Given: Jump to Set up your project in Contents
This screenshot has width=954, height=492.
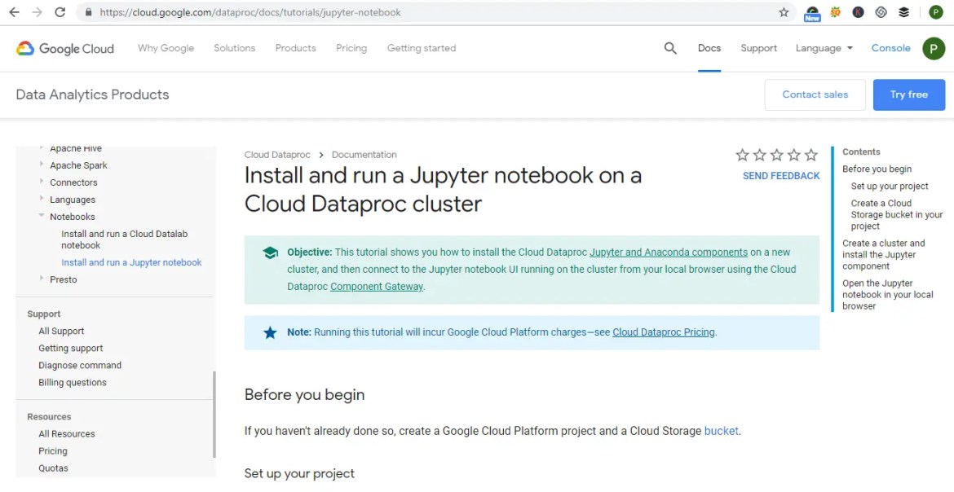Looking at the screenshot, I should coord(890,186).
